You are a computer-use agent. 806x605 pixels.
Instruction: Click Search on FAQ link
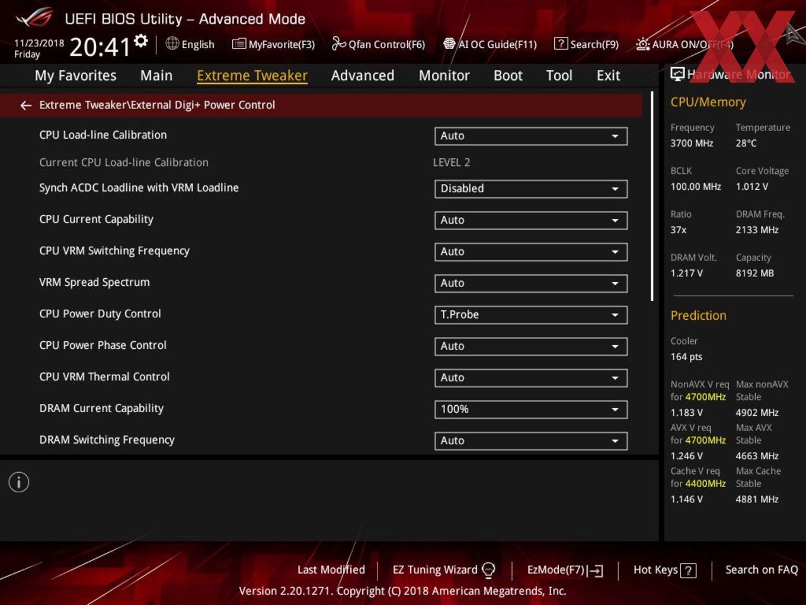pos(762,569)
